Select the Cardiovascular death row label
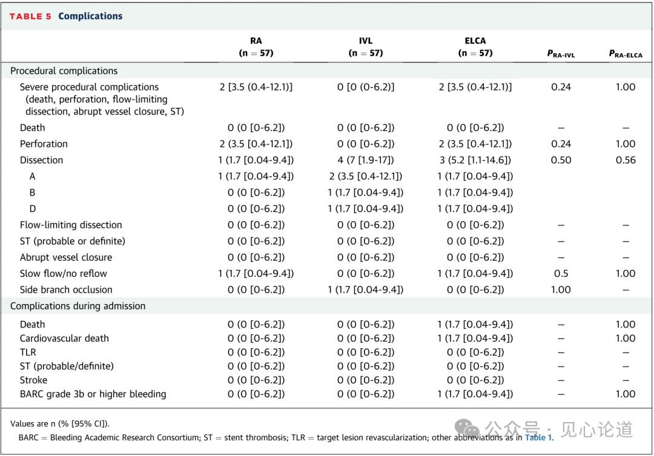Viewport: 654px width, 456px height. [x=64, y=339]
